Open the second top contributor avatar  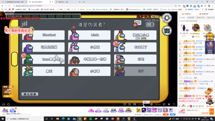pyautogui.click(x=196, y=27)
